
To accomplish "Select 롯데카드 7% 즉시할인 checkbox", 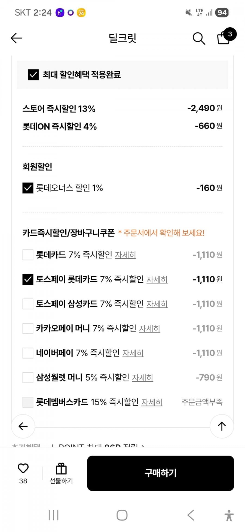I will pyautogui.click(x=28, y=255).
